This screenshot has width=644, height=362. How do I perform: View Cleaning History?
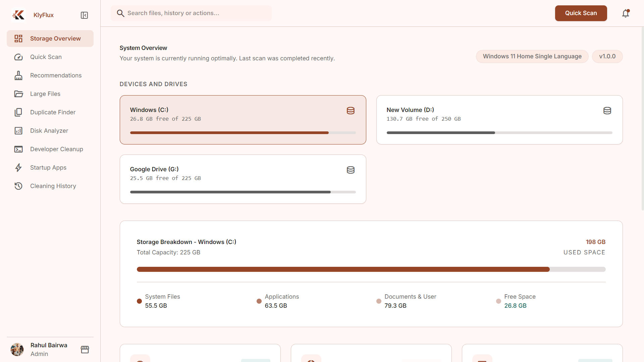coord(50,186)
